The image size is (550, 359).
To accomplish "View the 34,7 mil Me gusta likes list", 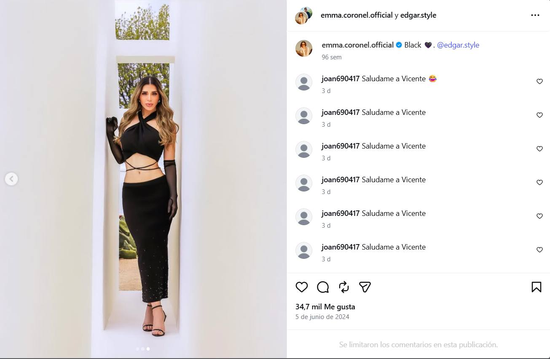I will point(325,307).
